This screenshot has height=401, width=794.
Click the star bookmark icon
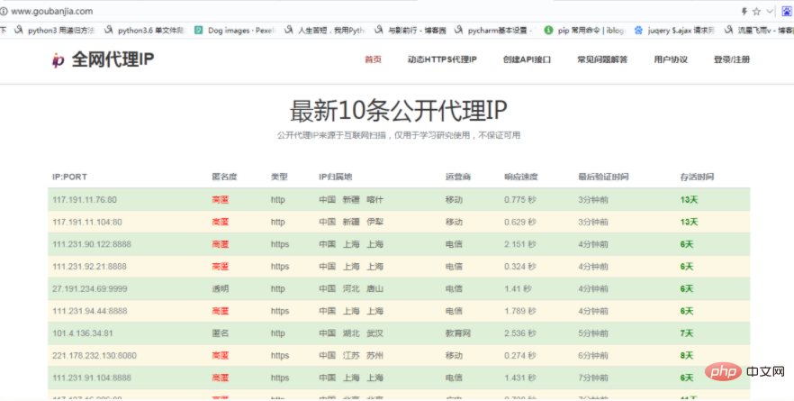click(757, 11)
